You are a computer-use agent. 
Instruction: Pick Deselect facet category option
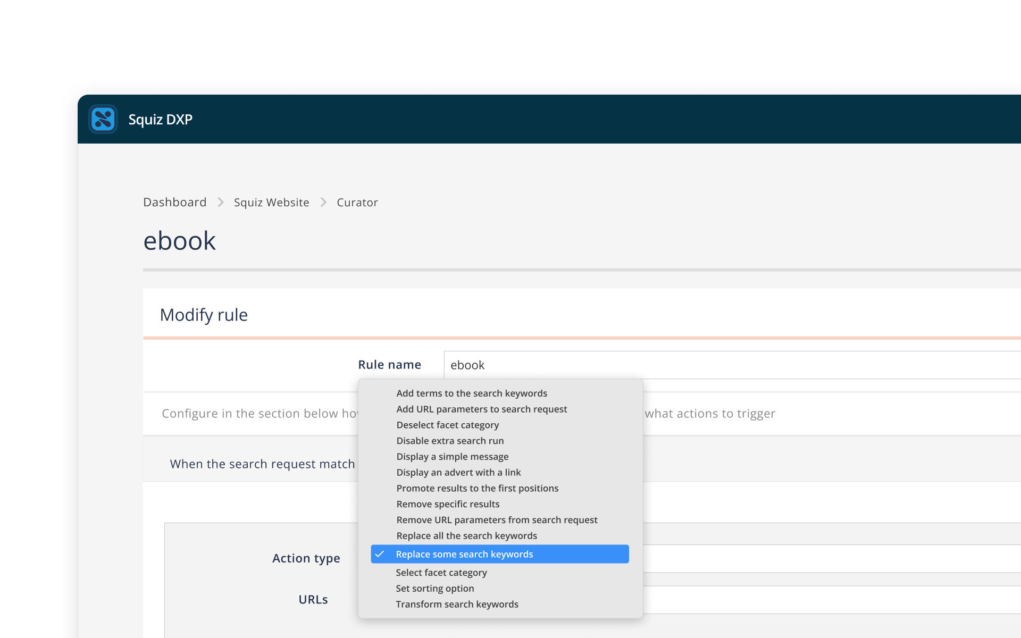click(x=447, y=425)
